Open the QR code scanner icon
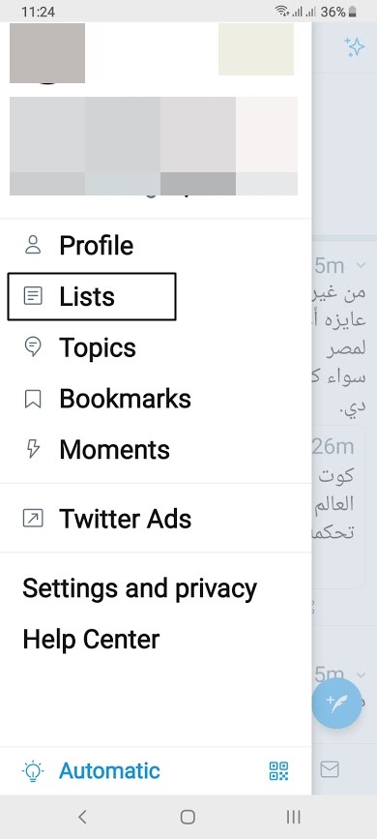The height and width of the screenshot is (839, 377). [278, 771]
